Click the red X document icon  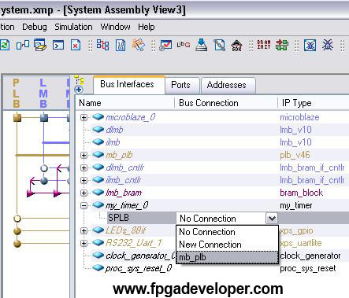(x=76, y=45)
